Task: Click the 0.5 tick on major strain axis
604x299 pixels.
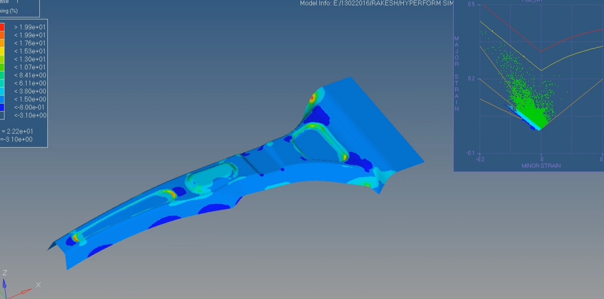Action: pos(471,4)
